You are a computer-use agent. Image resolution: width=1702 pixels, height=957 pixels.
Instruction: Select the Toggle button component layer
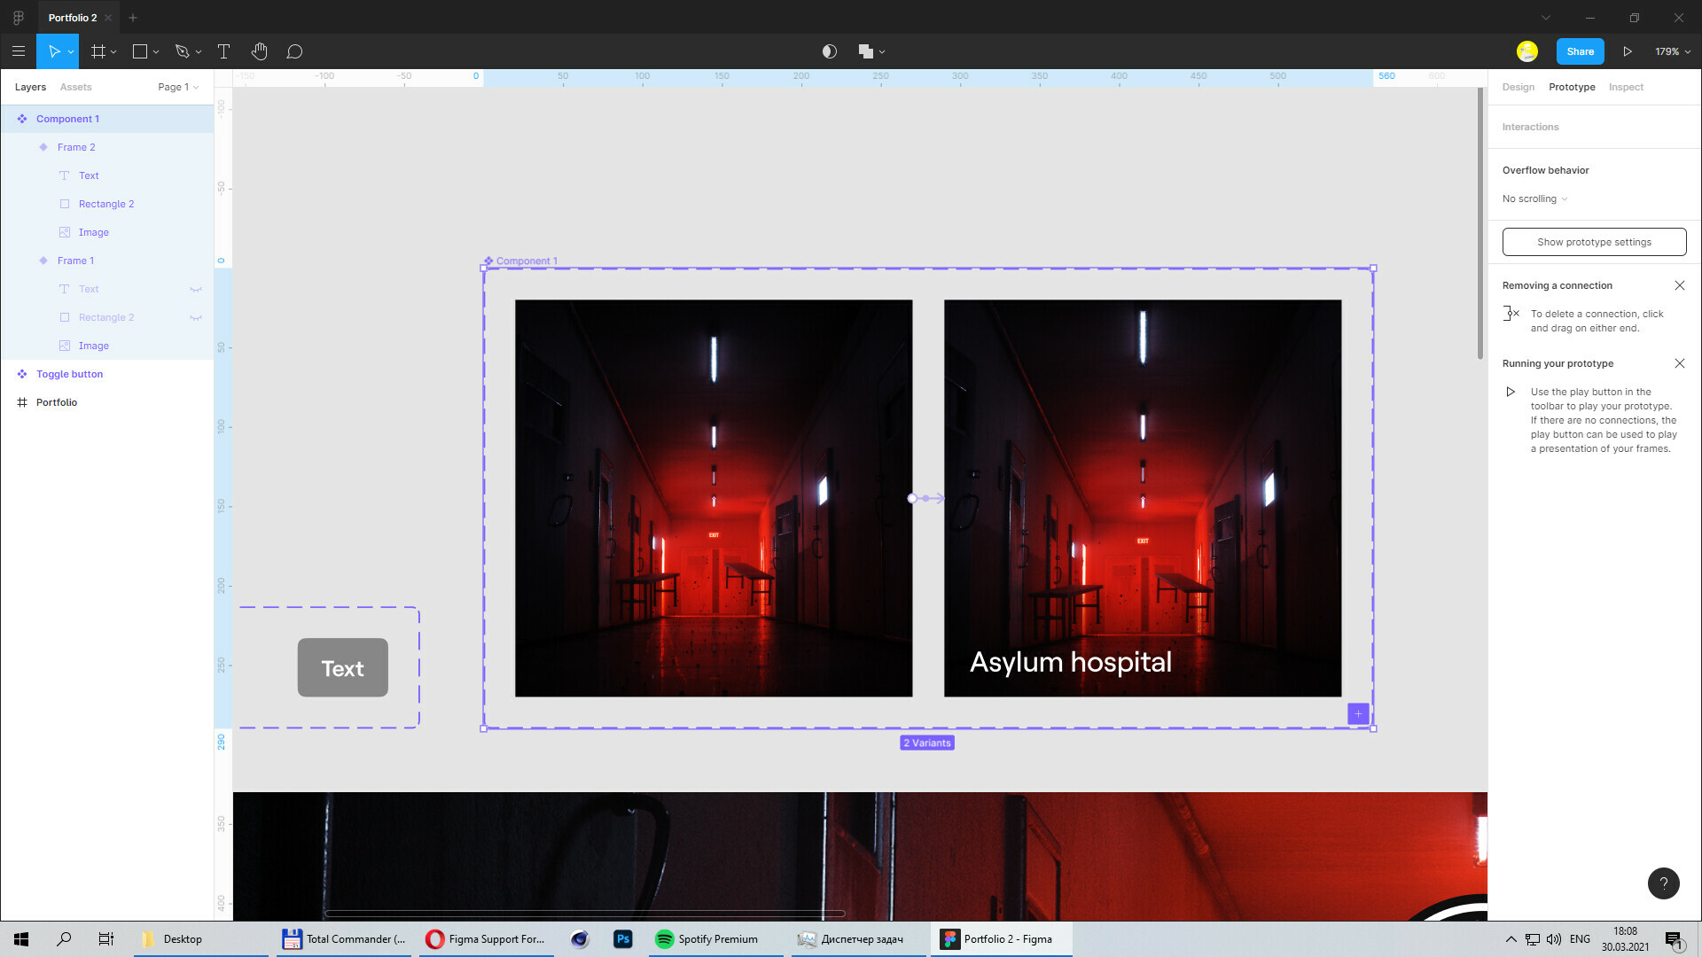107,374
